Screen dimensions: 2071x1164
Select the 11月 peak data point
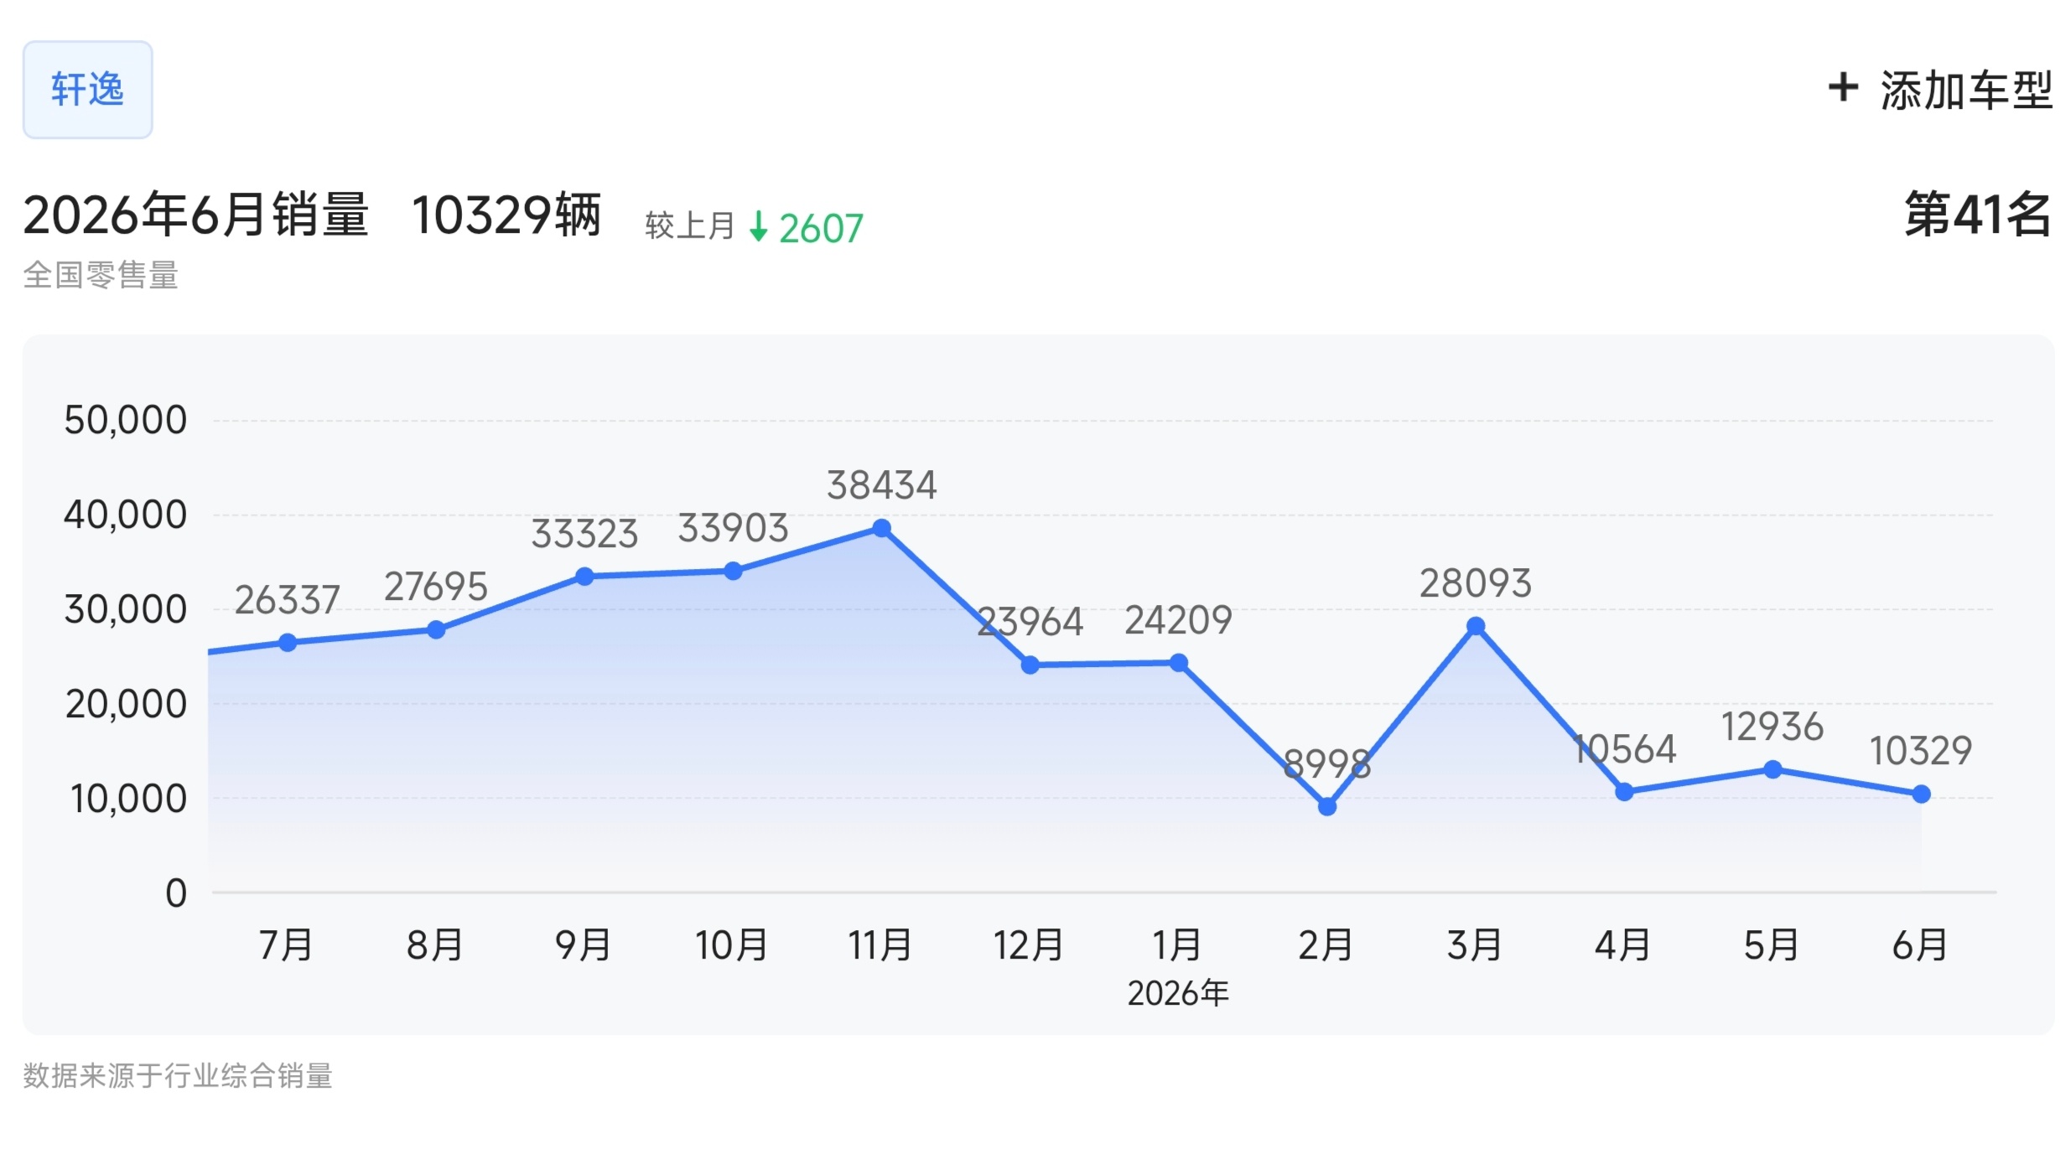[x=881, y=528]
